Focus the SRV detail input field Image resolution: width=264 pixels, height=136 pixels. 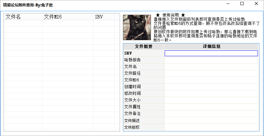point(211,53)
